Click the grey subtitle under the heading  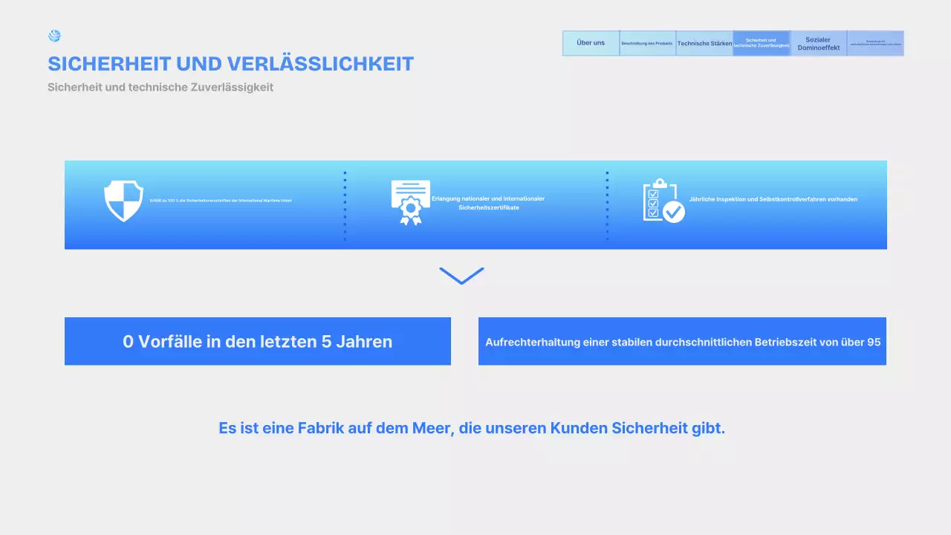[160, 87]
